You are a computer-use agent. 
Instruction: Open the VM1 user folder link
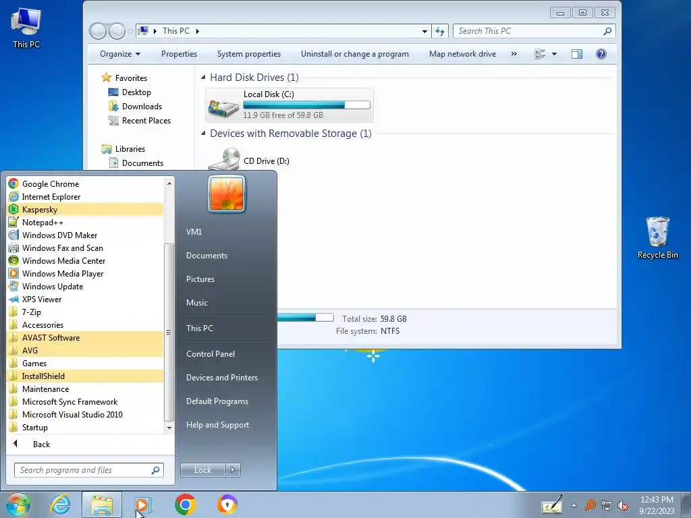pos(194,232)
